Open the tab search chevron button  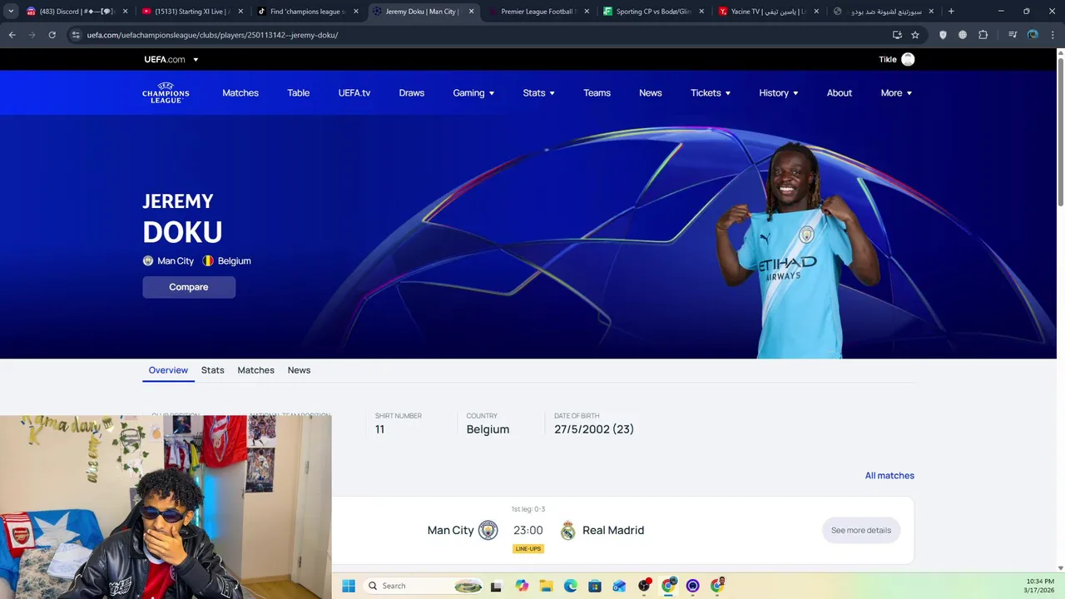tap(11, 12)
